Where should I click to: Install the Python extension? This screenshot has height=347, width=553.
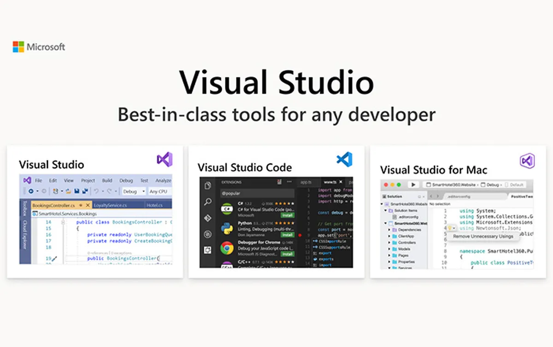[x=288, y=235]
